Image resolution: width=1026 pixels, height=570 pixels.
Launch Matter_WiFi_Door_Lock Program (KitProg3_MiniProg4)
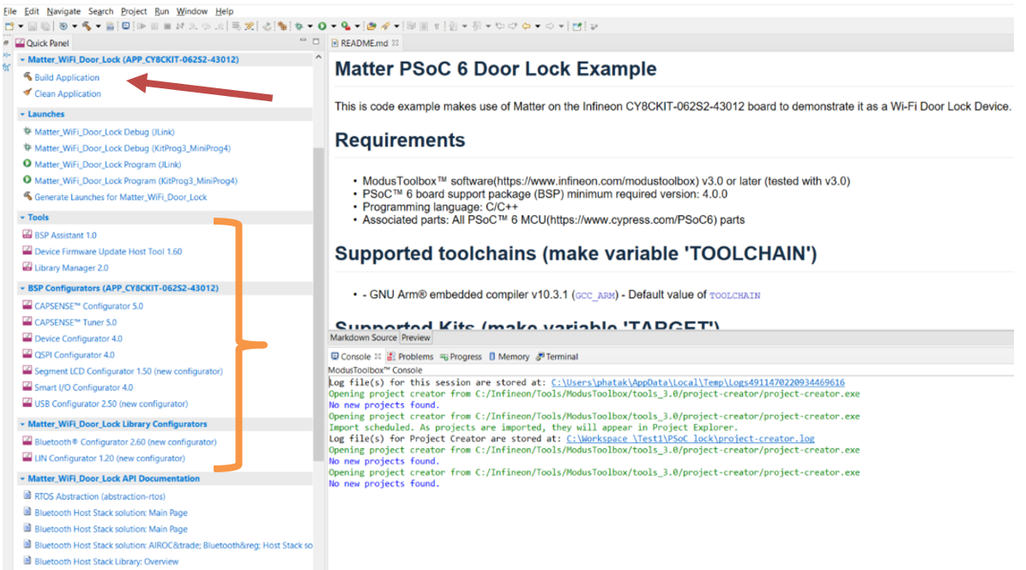pos(136,180)
